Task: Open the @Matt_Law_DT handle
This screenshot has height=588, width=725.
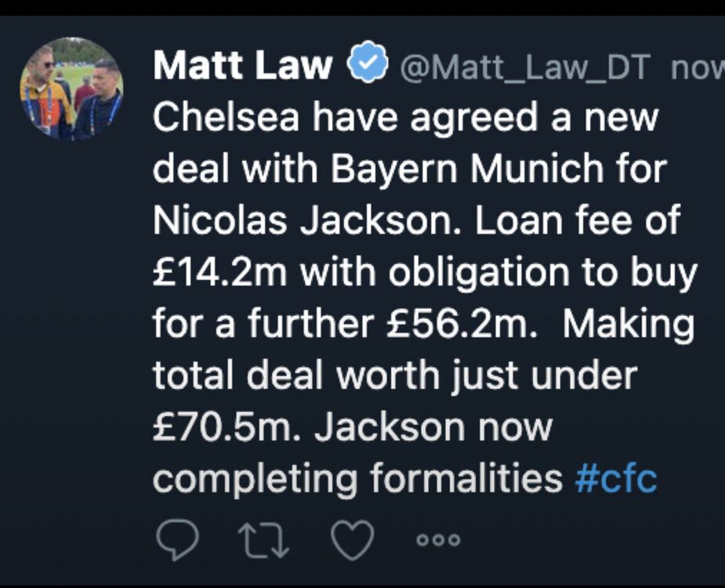Action: (x=525, y=67)
